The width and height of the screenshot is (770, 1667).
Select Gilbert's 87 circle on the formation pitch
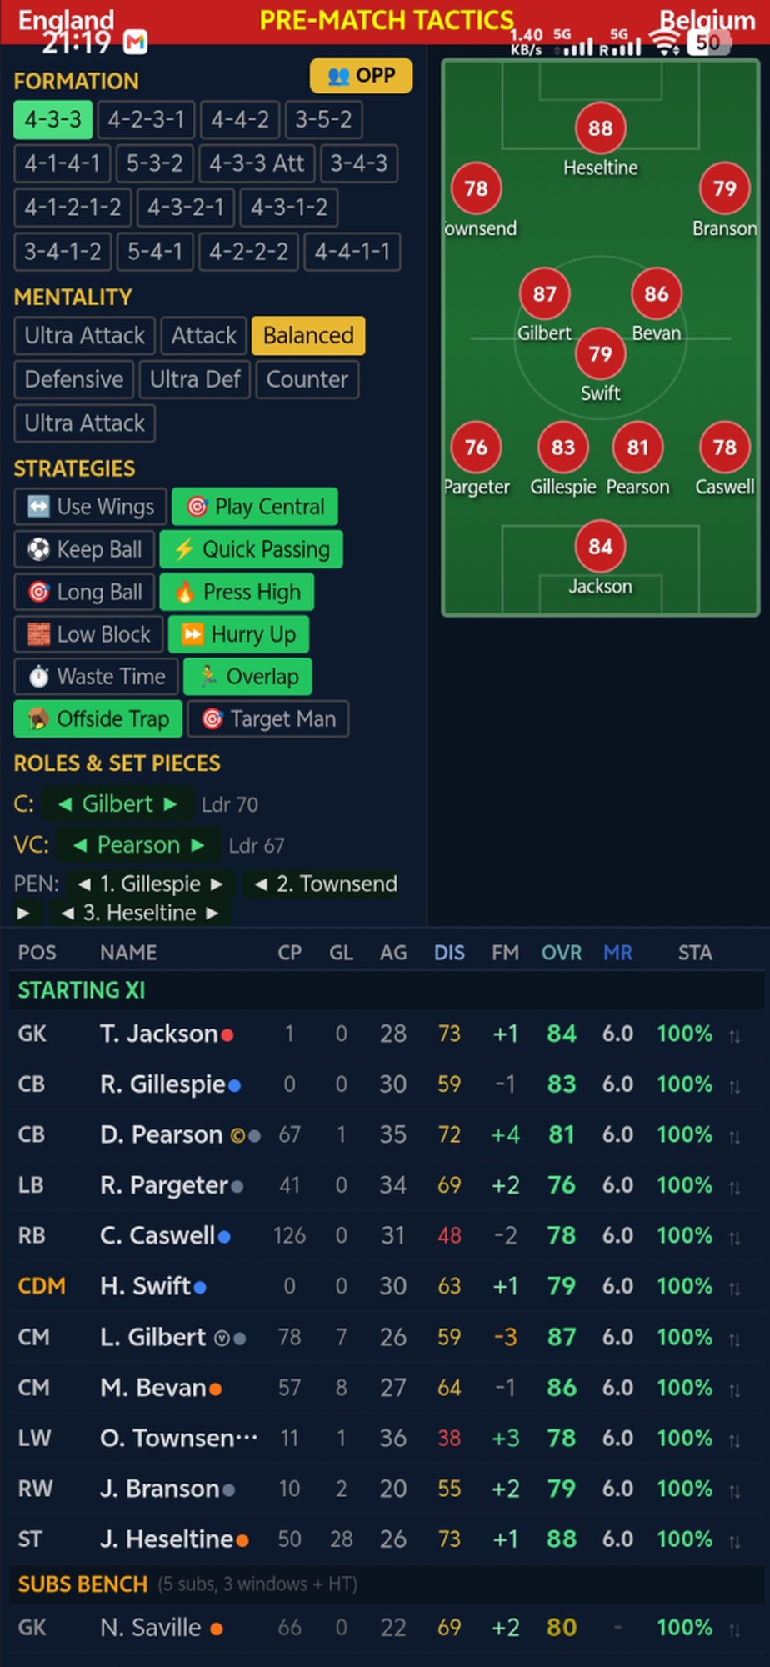[544, 293]
